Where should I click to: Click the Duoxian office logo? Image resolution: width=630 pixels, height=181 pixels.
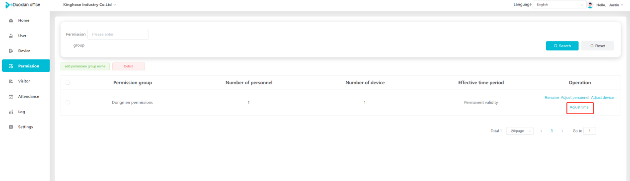23,4
